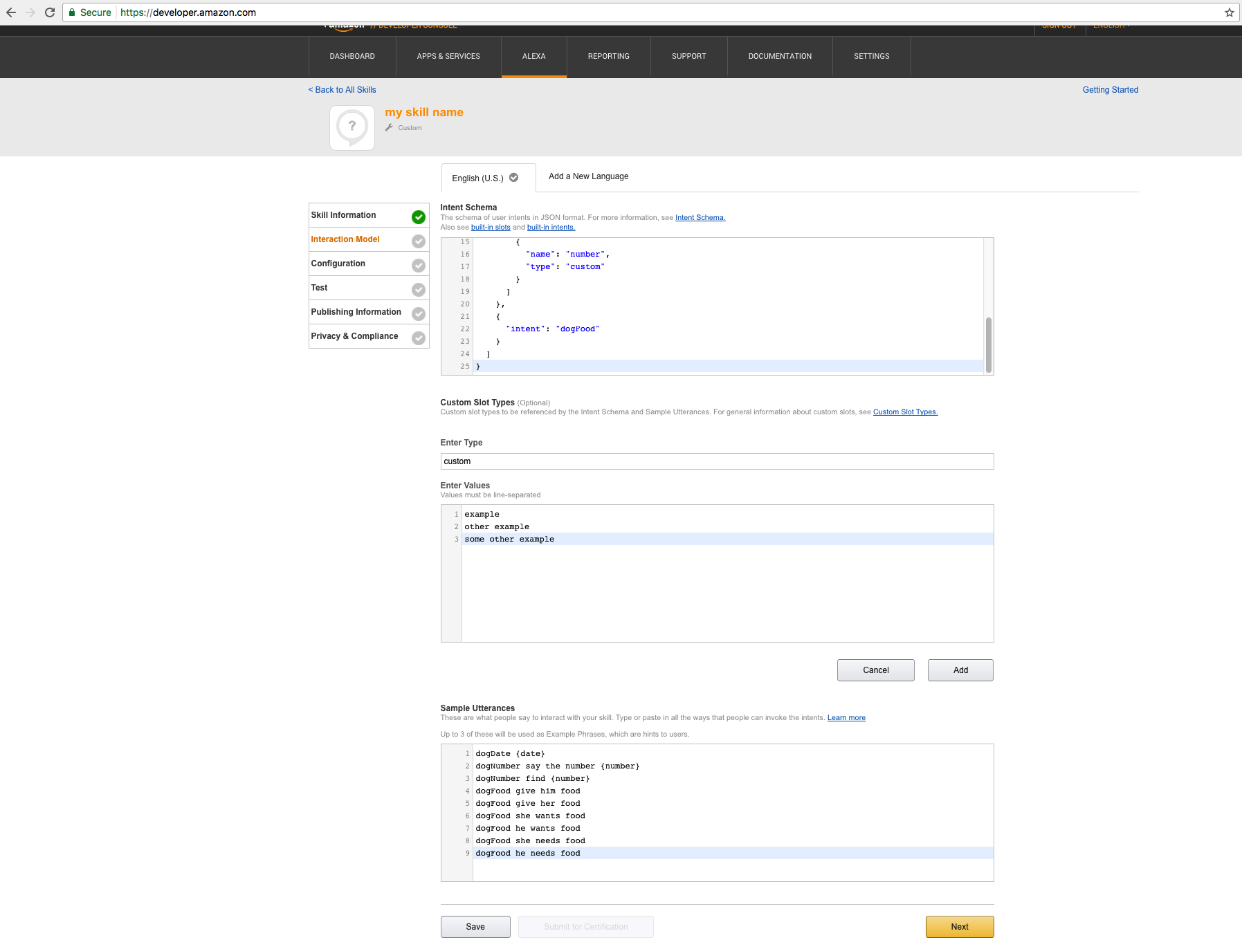Screen dimensions: 1242x949
Task: Click gray checkmark beside Publishing Information
Action: click(x=419, y=313)
